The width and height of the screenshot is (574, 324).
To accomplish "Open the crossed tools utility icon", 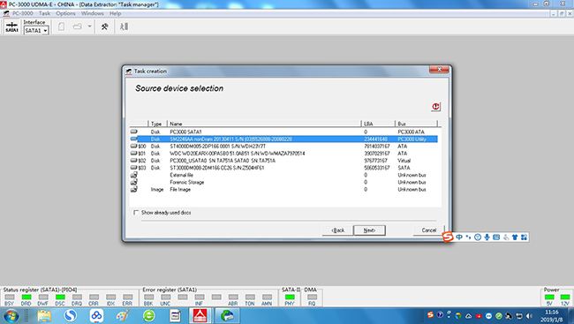I will click(x=105, y=26).
